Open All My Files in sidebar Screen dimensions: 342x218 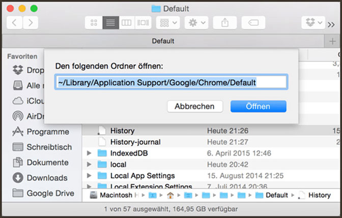tap(28, 85)
